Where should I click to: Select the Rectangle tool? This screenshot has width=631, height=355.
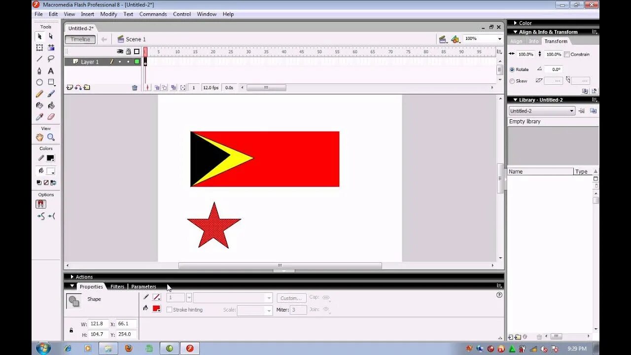tap(51, 82)
